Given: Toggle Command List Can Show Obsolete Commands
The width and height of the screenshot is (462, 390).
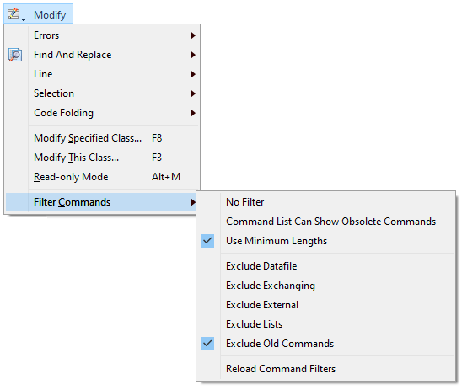Looking at the screenshot, I should (x=330, y=222).
